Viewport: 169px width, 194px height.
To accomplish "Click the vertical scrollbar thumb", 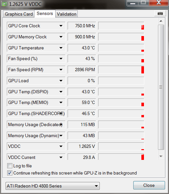I will pyautogui.click(x=161, y=87).
